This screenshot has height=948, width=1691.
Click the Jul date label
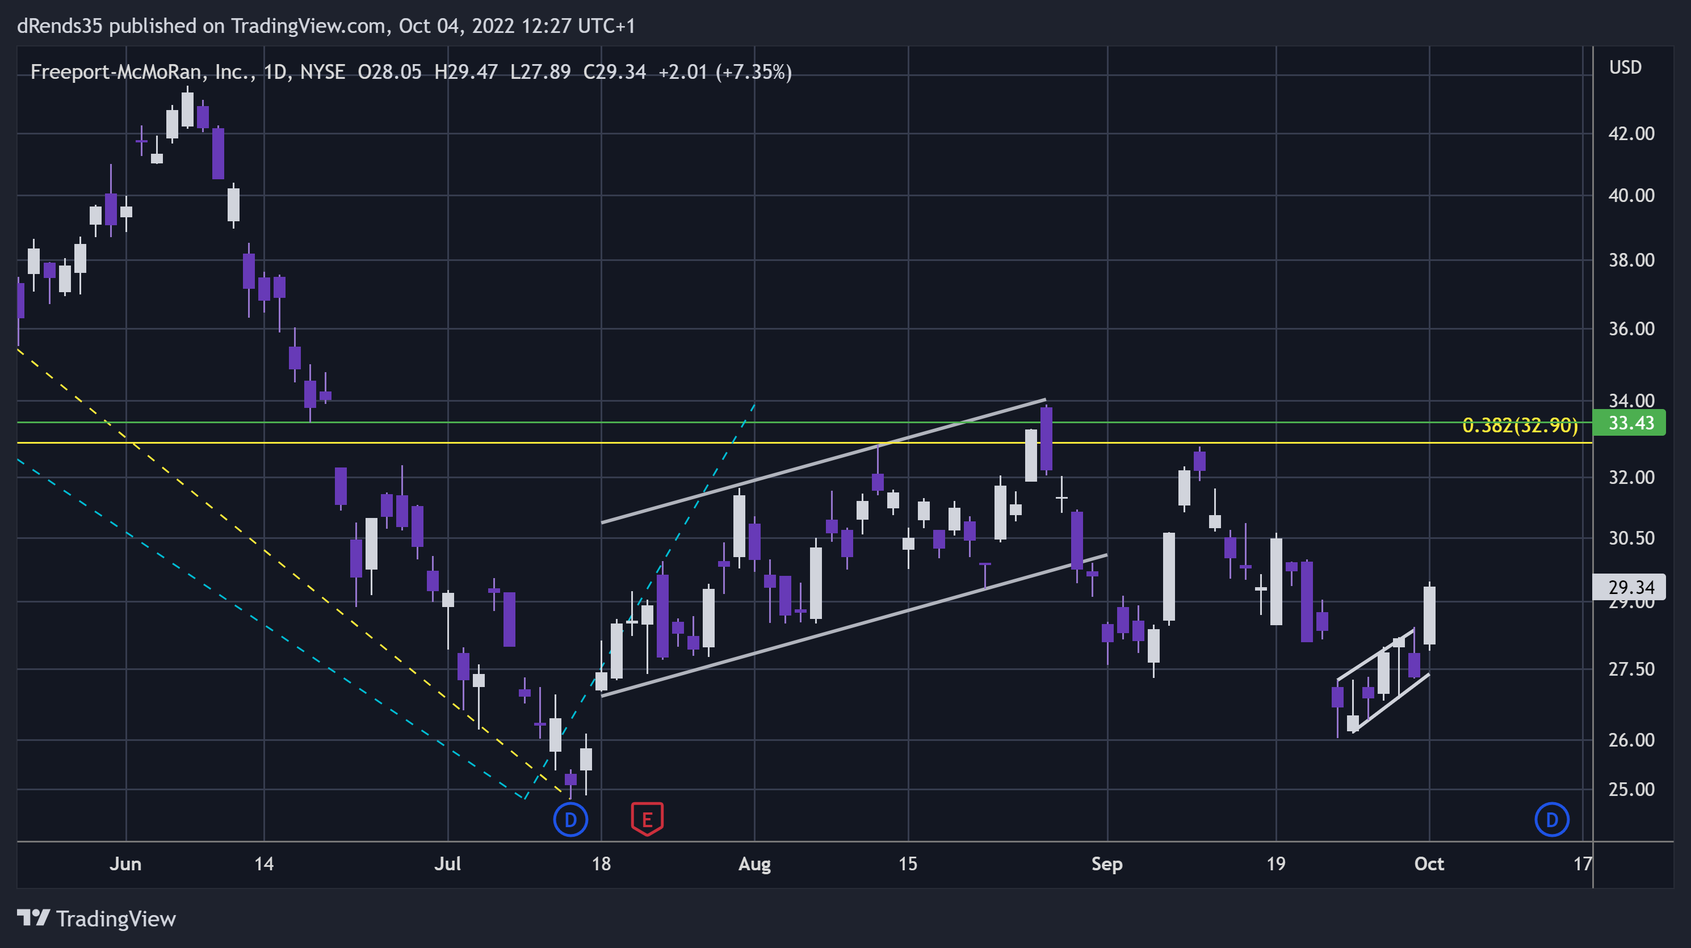pyautogui.click(x=448, y=863)
